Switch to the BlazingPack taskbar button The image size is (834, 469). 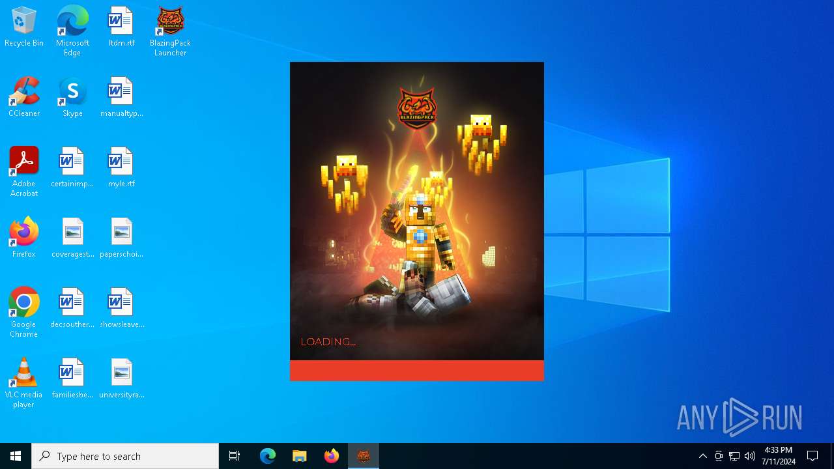click(x=364, y=456)
